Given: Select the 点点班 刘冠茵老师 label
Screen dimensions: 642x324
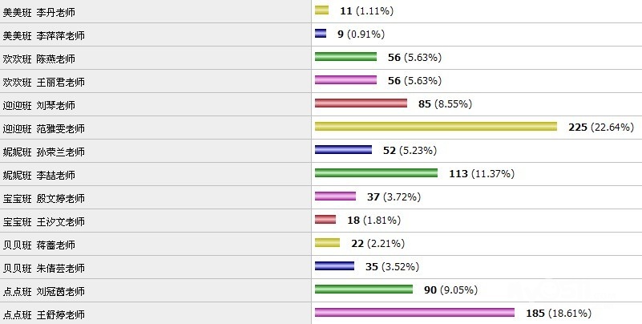Looking at the screenshot, I should 44,292.
